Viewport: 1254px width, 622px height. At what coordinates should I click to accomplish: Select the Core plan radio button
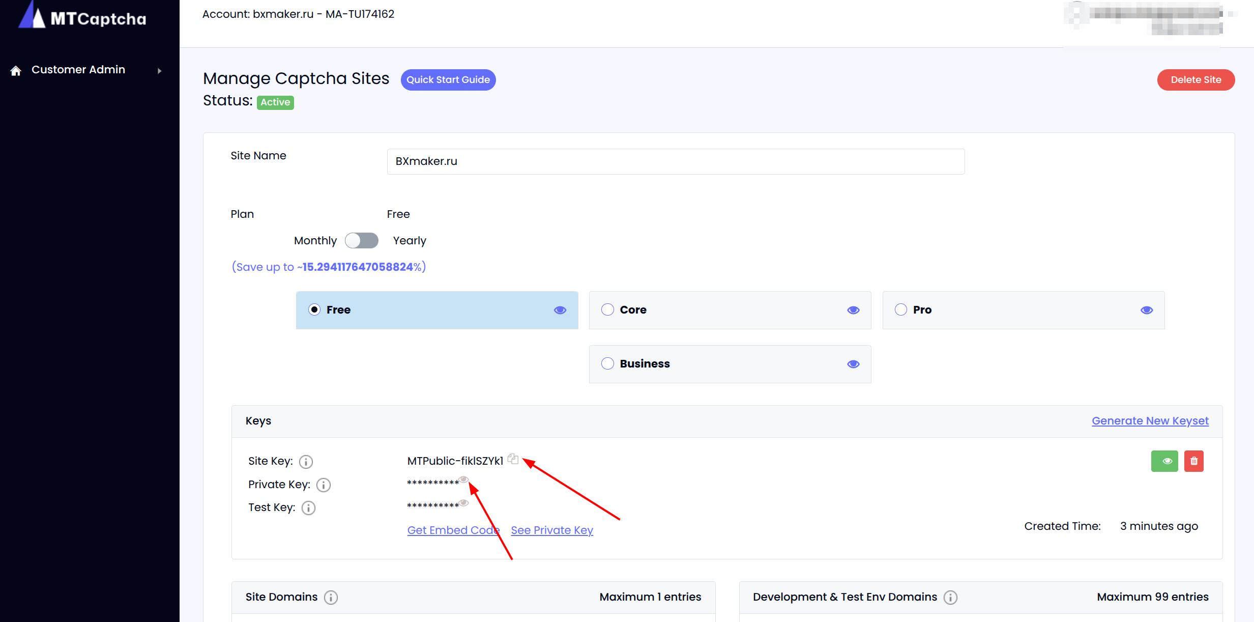point(607,310)
